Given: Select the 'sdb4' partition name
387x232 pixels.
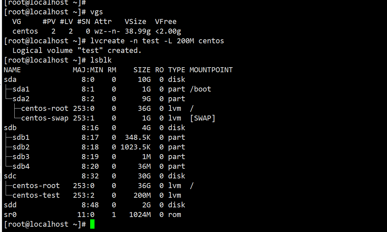Looking at the screenshot, I should click(x=21, y=166).
